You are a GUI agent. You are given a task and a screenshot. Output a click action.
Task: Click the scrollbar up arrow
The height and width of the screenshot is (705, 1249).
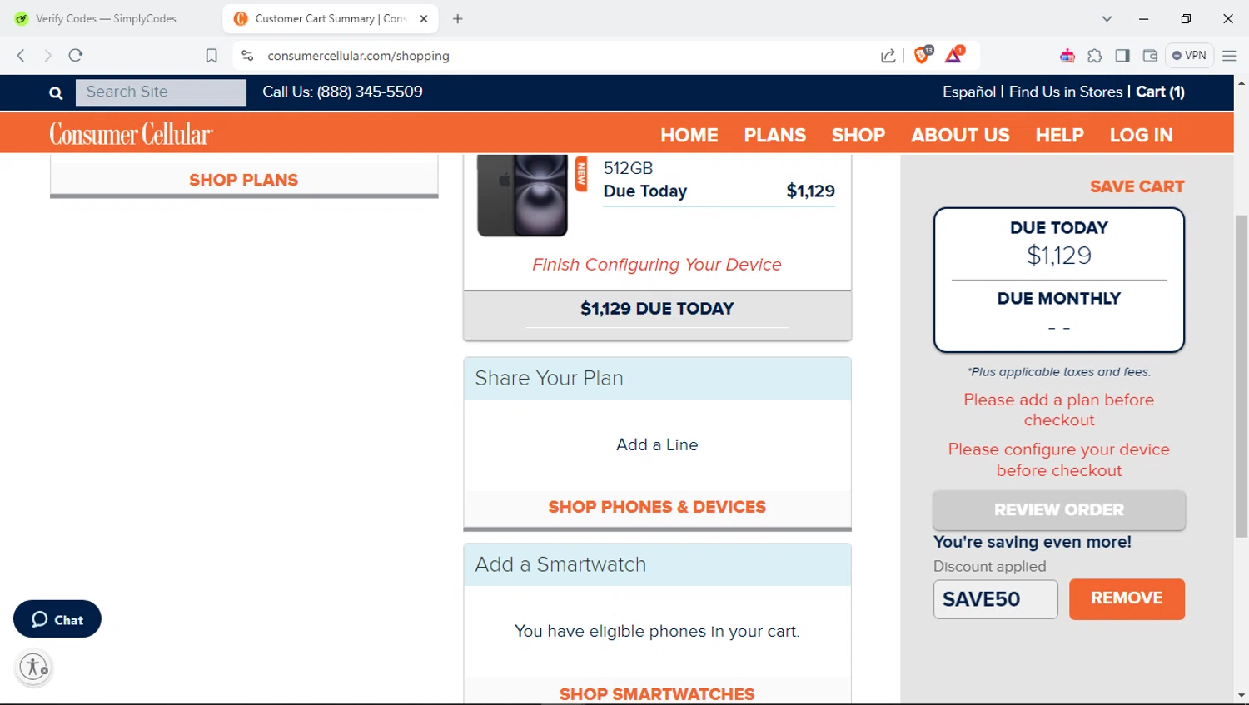(1242, 83)
